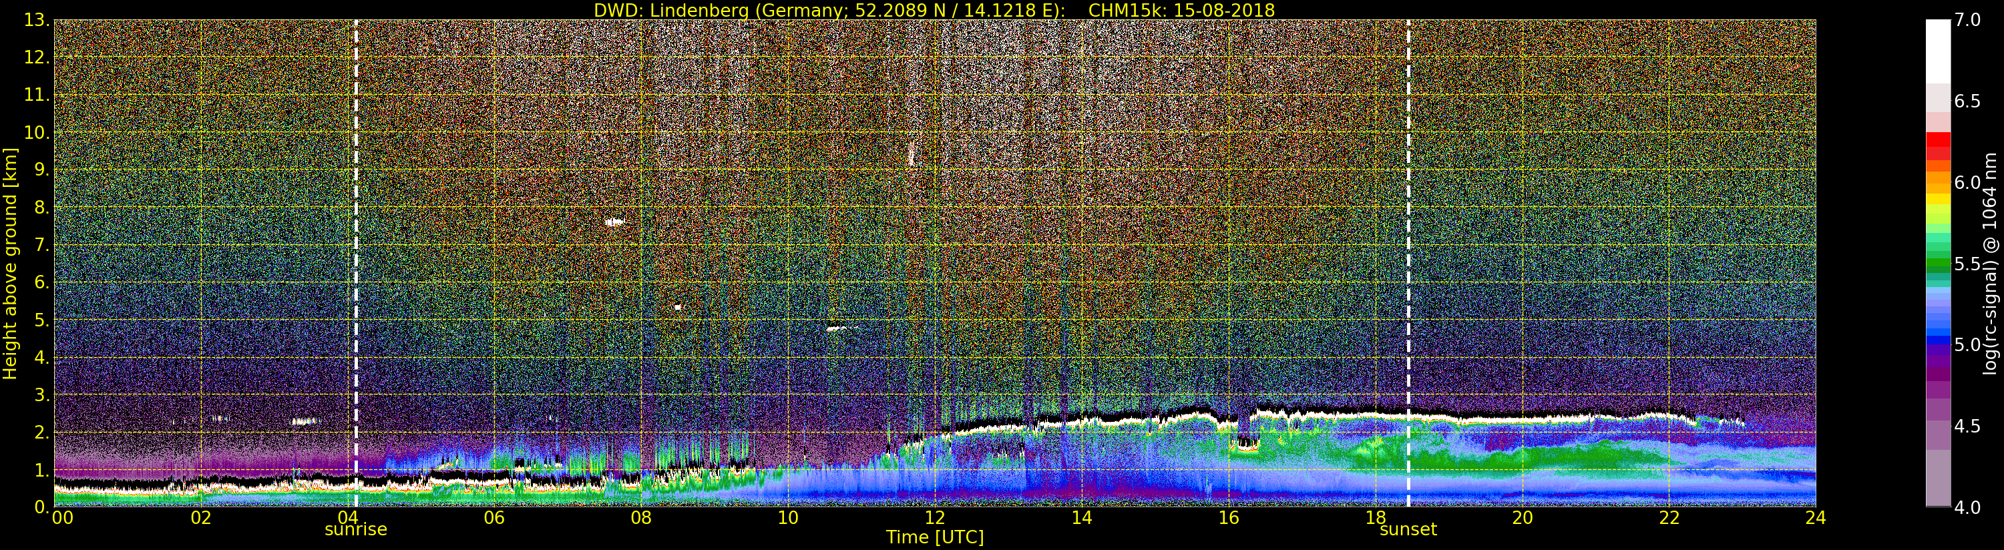Click the 'sunset' label below the axis

tap(1408, 530)
